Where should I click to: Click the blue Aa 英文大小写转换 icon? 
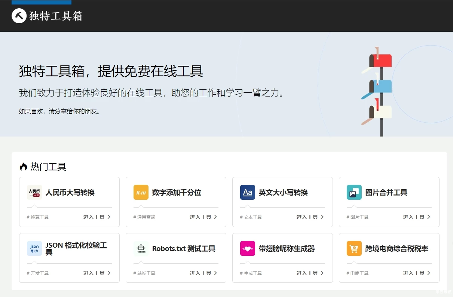tap(248, 192)
